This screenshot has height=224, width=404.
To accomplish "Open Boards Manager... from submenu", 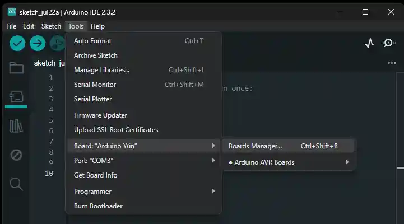I will tap(289, 146).
